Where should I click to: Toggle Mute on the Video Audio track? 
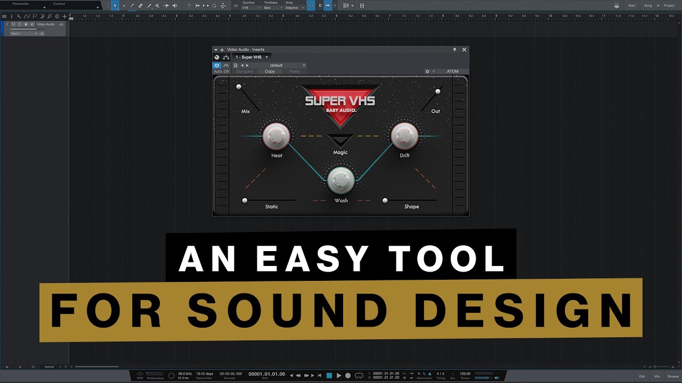13,24
